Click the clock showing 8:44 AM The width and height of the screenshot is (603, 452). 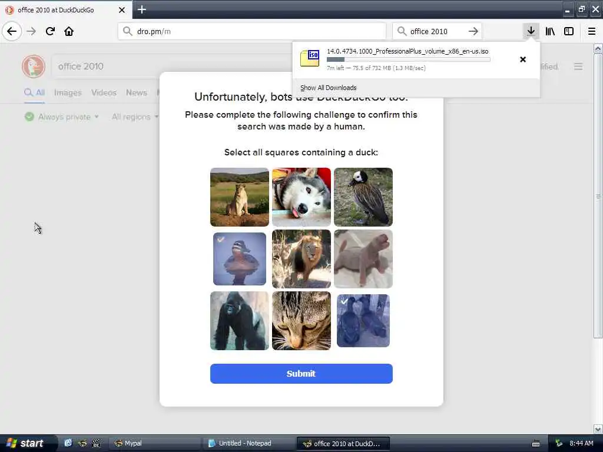581,443
